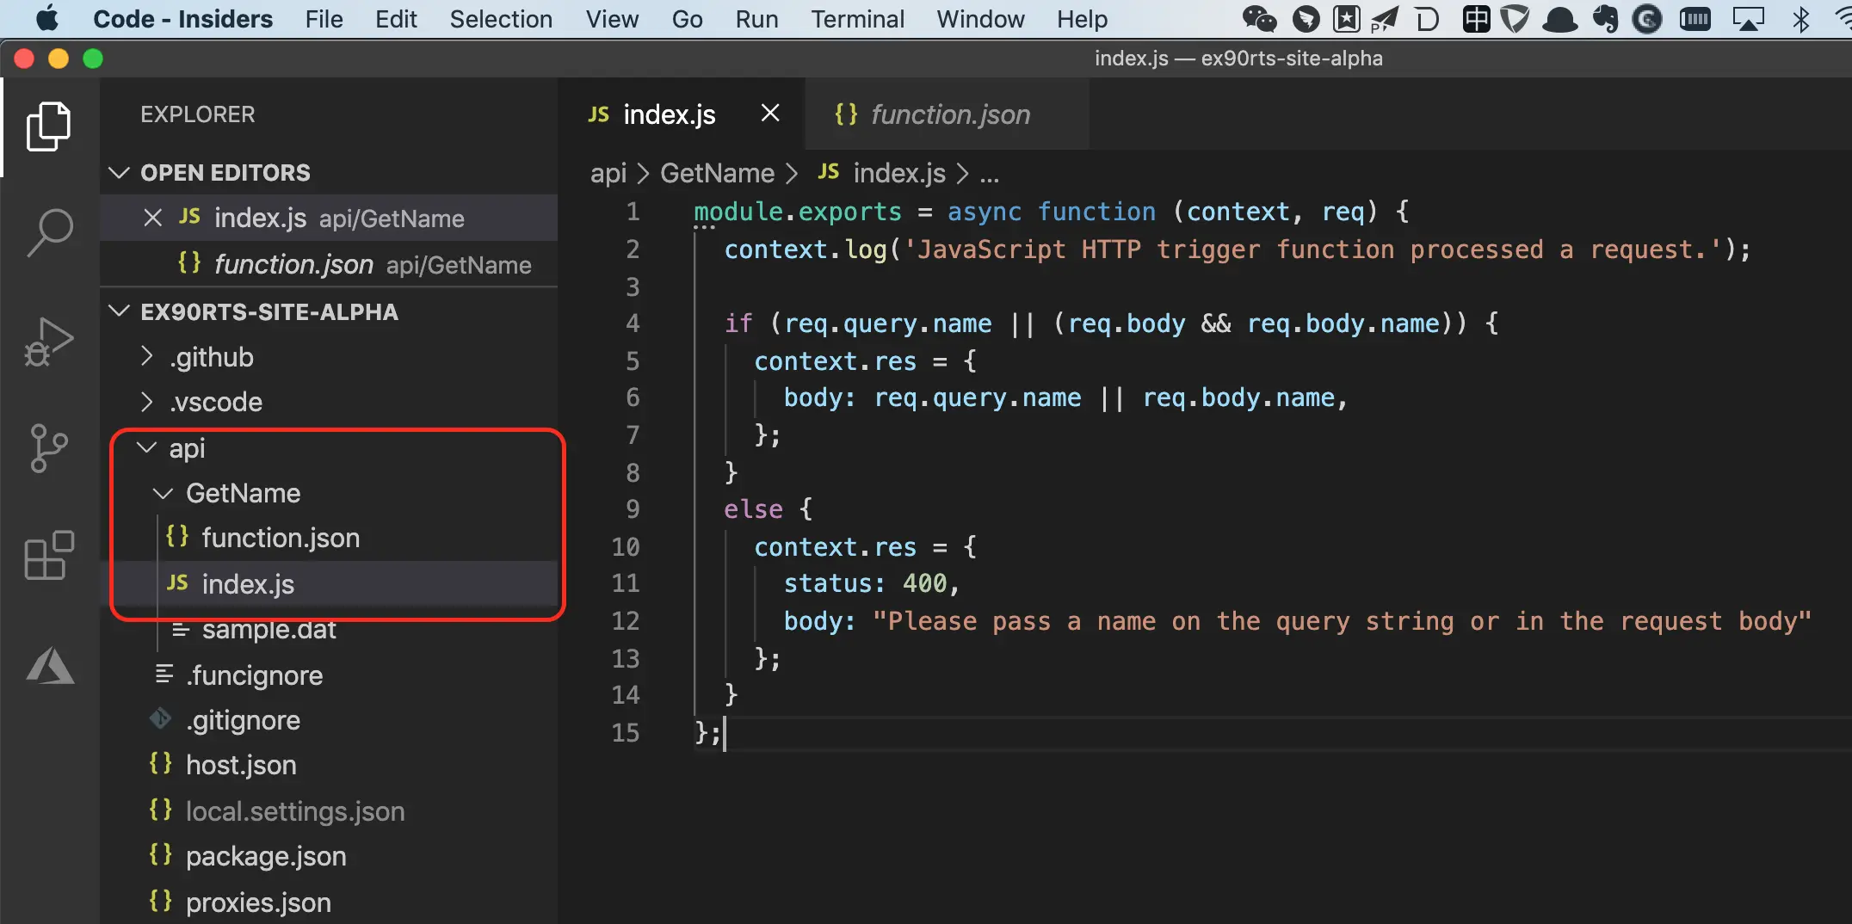Click 'status: 400,' on line 11
1852x924 pixels.
[871, 583]
